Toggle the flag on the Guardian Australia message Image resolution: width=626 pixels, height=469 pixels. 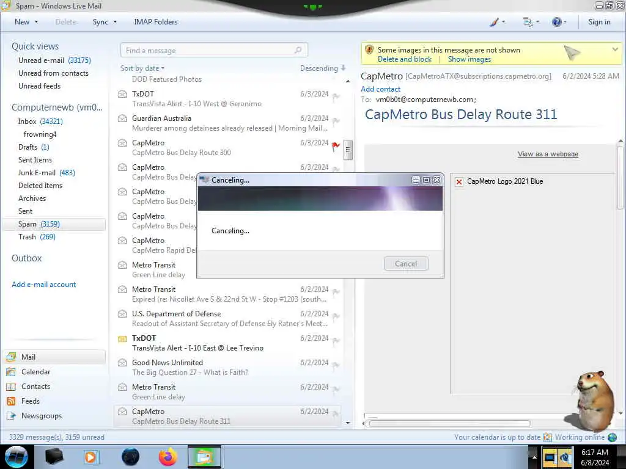coord(336,122)
